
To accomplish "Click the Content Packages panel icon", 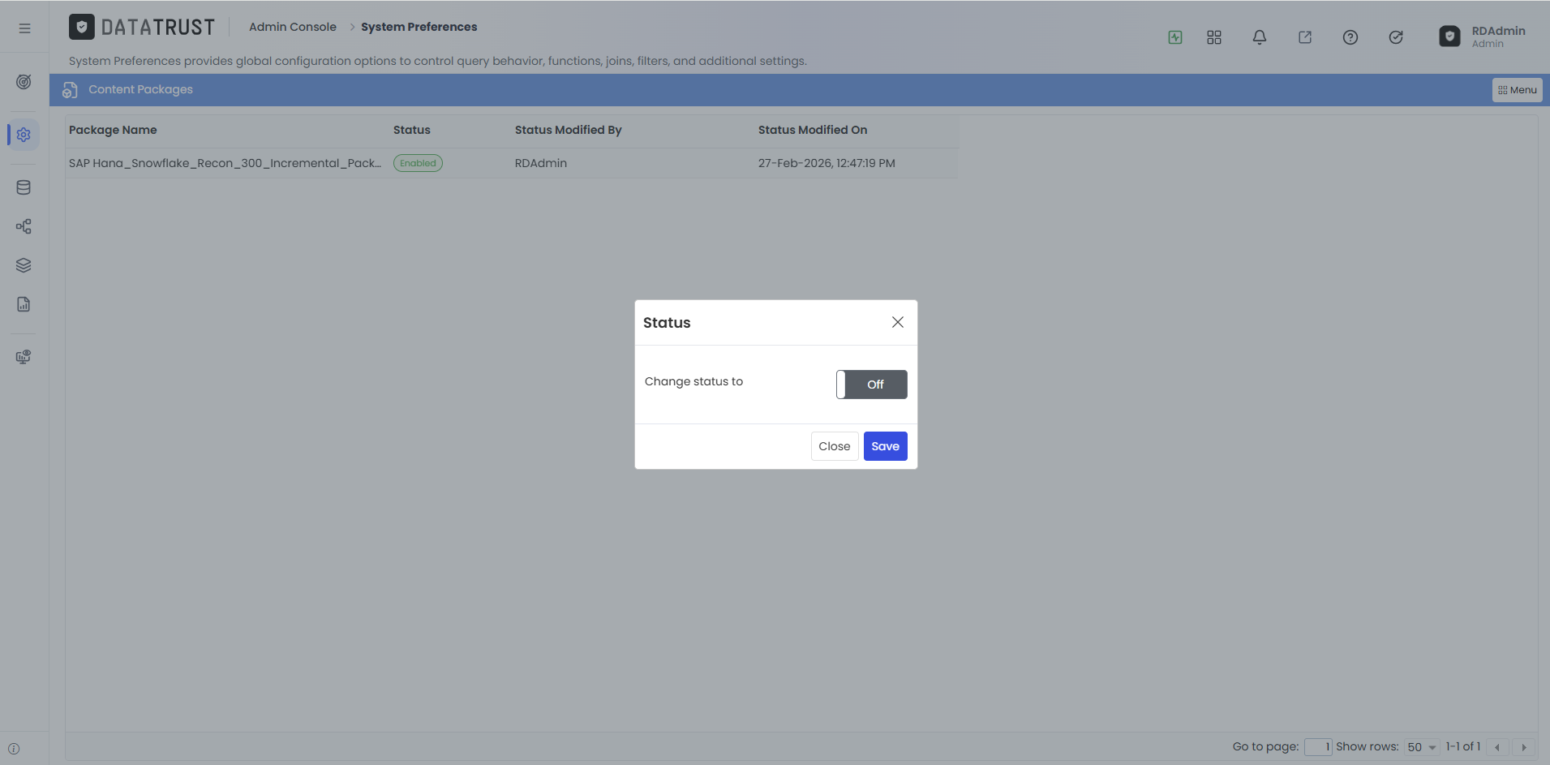I will coord(70,90).
